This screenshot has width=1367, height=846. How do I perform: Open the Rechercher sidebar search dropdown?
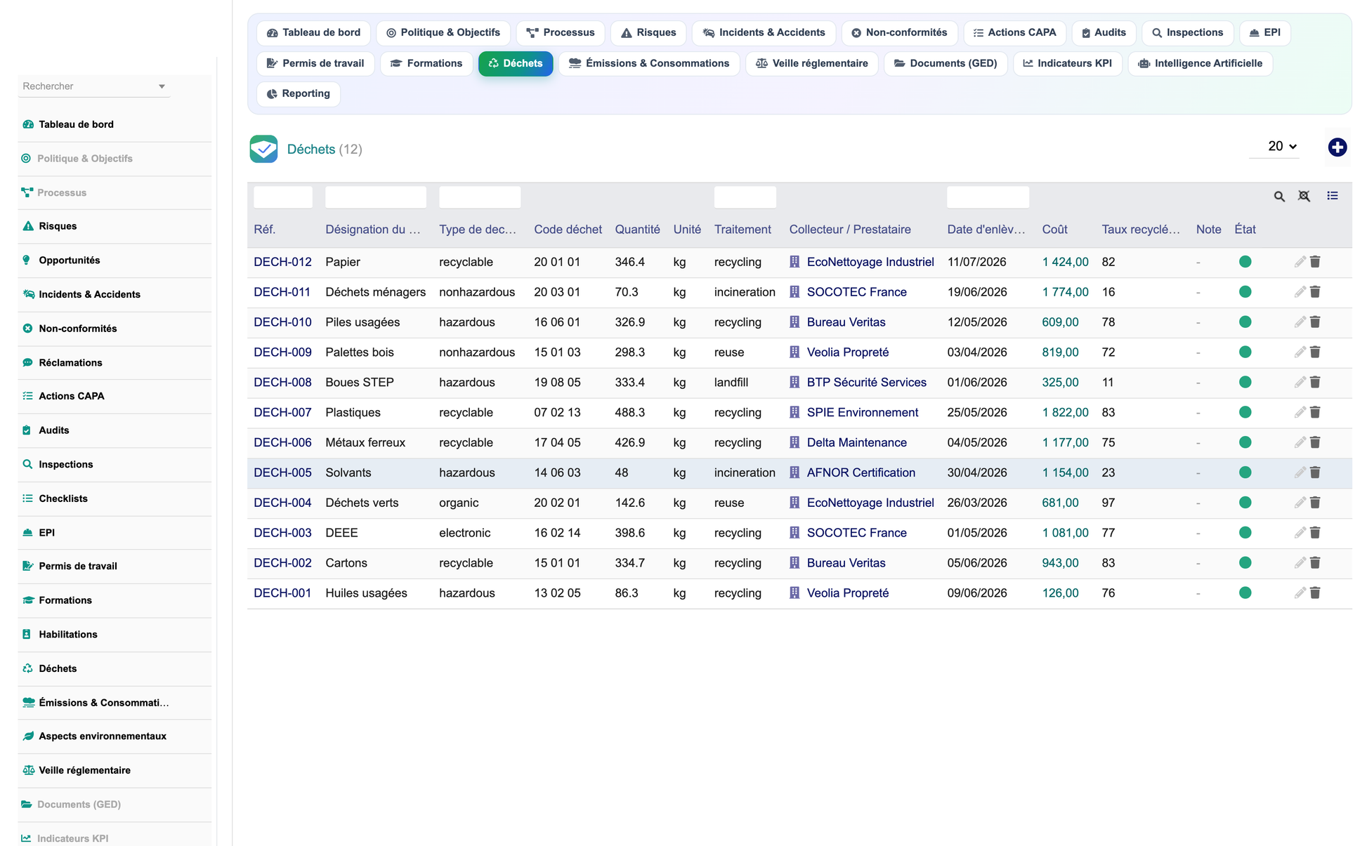(94, 86)
